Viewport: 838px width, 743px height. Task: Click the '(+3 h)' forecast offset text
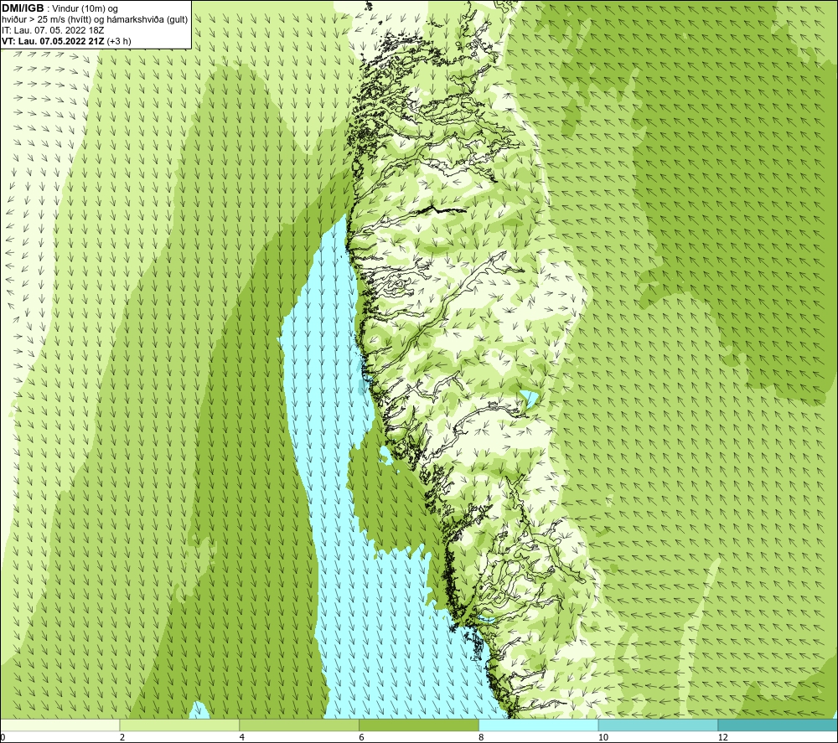119,41
